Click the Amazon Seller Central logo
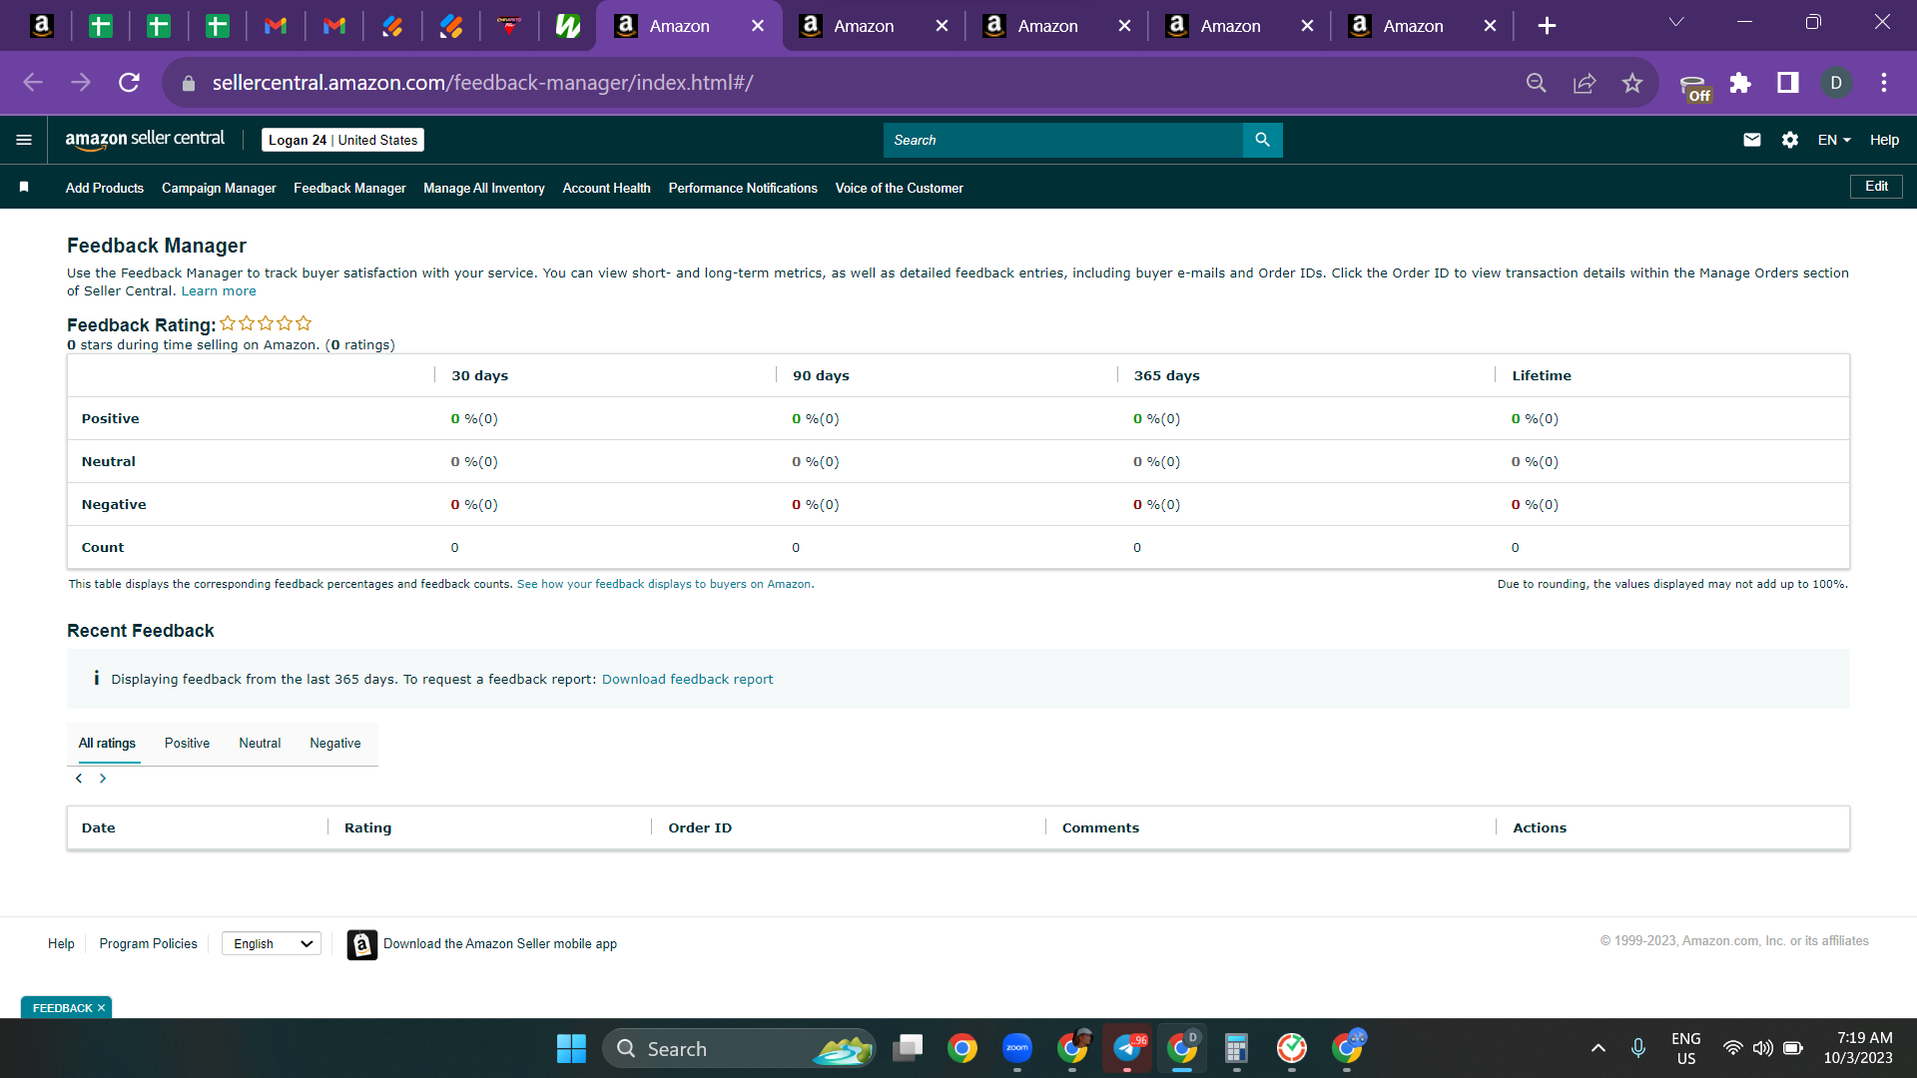This screenshot has width=1917, height=1078. tap(145, 140)
